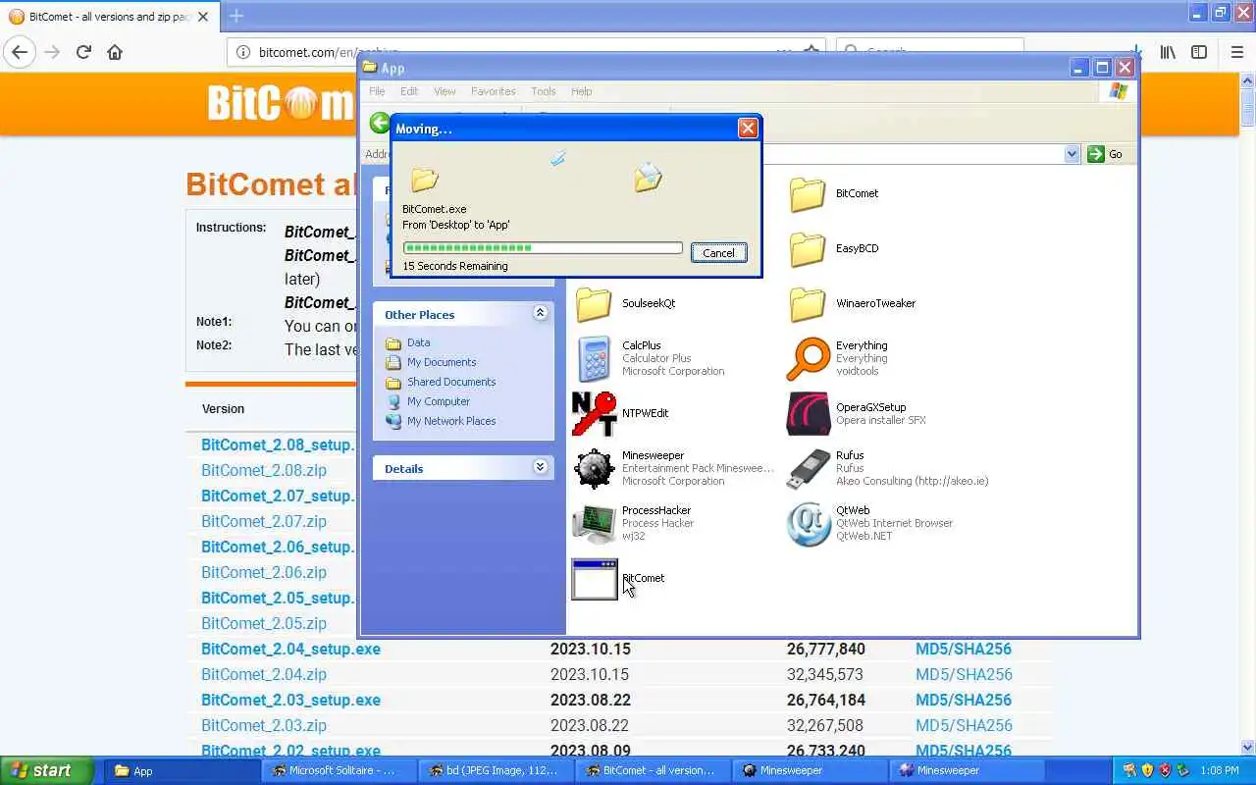This screenshot has width=1256, height=785.
Task: Open the EasyBCD folder icon
Action: tap(808, 249)
